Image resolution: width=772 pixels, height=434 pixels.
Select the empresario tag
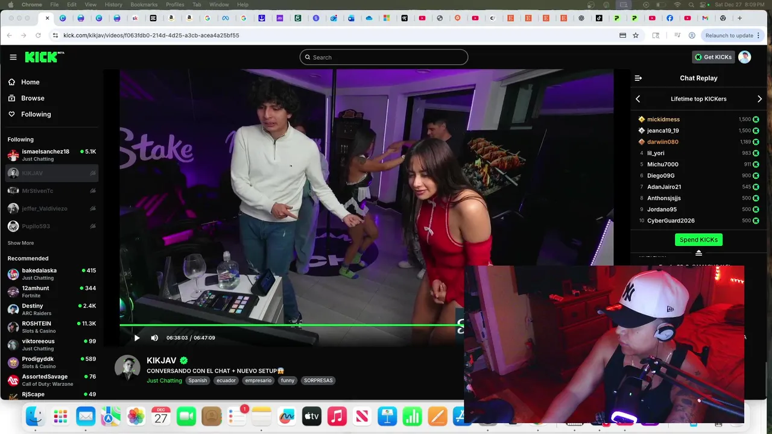click(x=258, y=380)
